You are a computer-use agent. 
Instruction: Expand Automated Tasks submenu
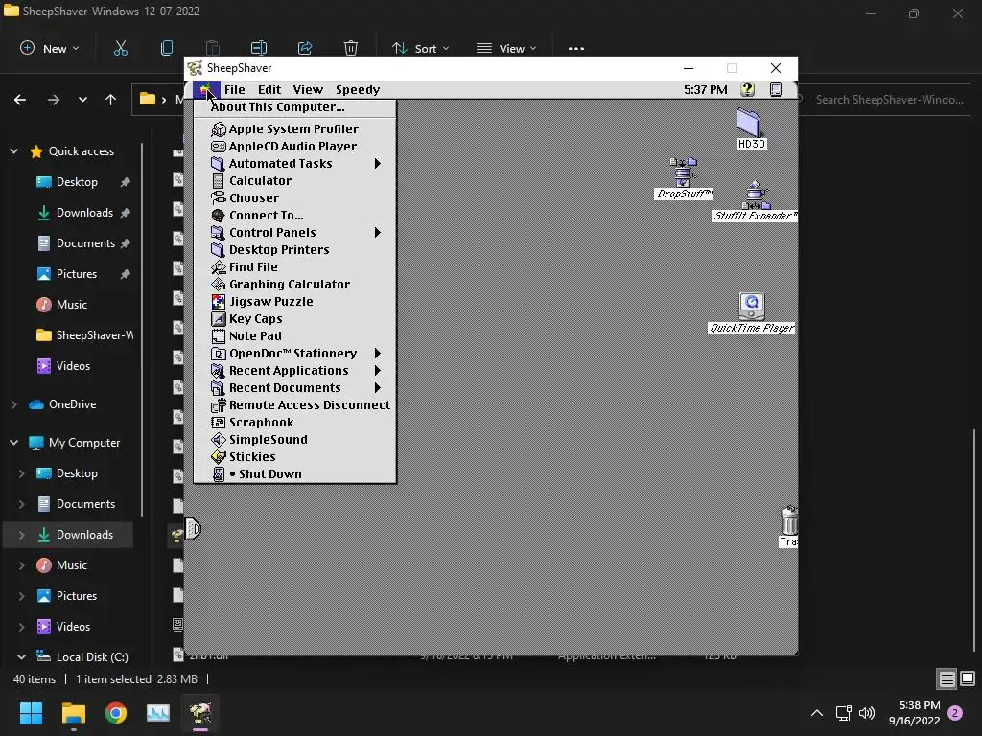(378, 163)
